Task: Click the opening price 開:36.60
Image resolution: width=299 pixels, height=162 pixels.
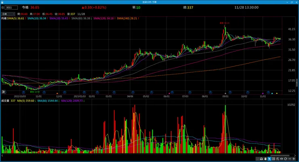Action: point(23,14)
